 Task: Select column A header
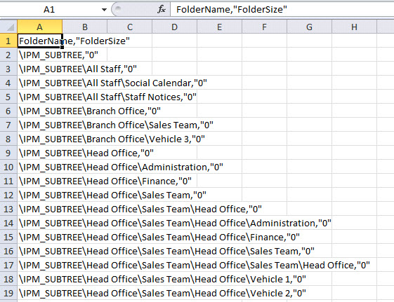coord(40,27)
